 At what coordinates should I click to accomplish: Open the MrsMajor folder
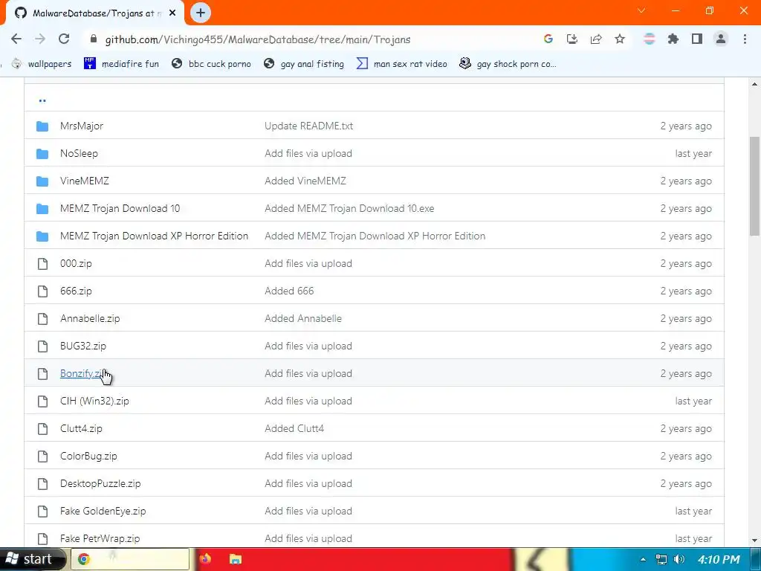[82, 126]
